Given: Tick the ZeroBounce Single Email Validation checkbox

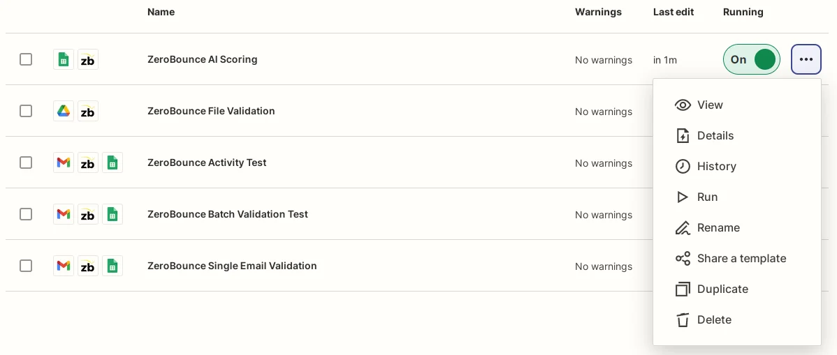Looking at the screenshot, I should click(26, 266).
